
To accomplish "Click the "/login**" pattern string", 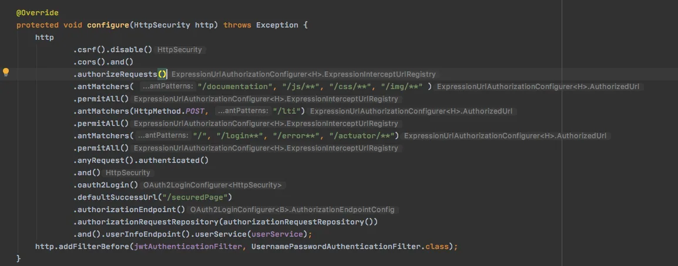I will point(240,136).
